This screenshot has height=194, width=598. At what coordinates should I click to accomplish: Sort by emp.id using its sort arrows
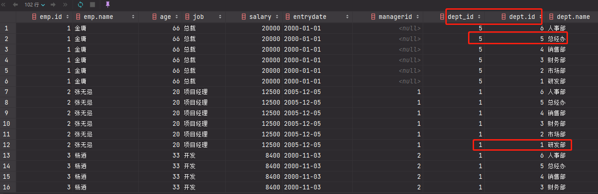coord(68,17)
